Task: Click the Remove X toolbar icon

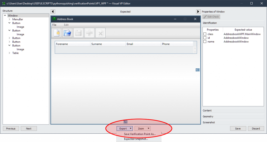Action: [100, 33]
